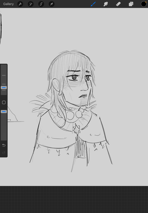Click the brush opacity slider handle
This screenshot has width=148, height=213.
point(4,112)
